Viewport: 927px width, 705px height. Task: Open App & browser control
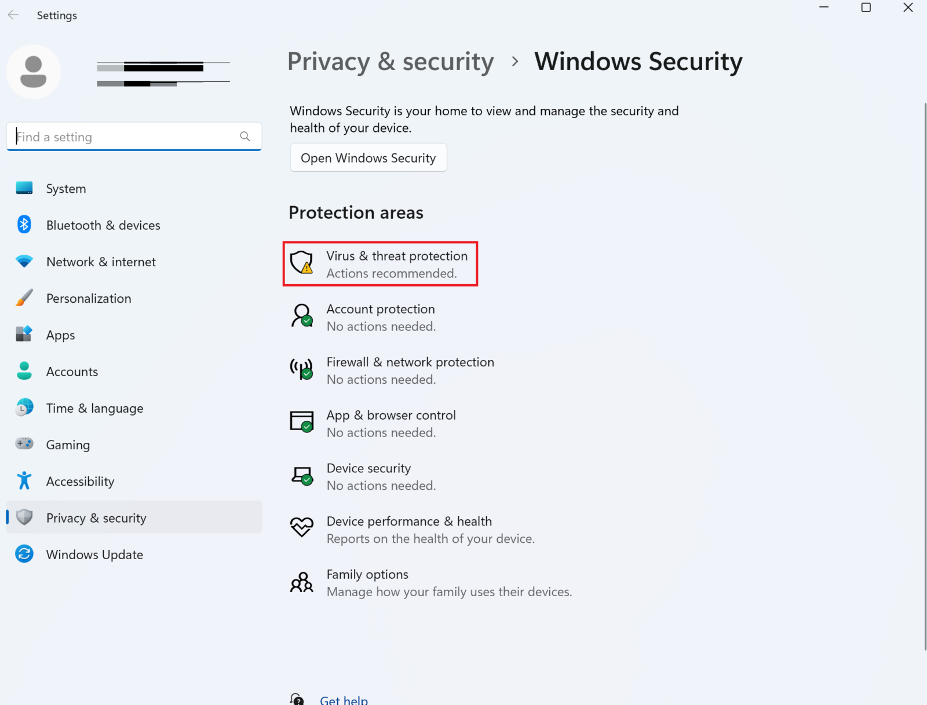(x=390, y=423)
